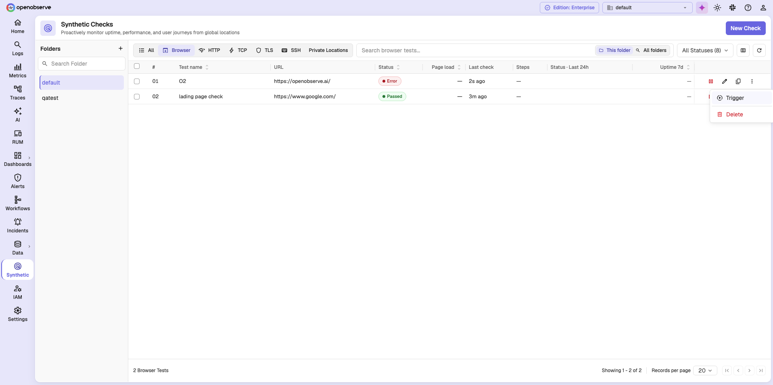Image resolution: width=773 pixels, height=385 pixels.
Task: Select the HTTP tab
Action: click(209, 50)
